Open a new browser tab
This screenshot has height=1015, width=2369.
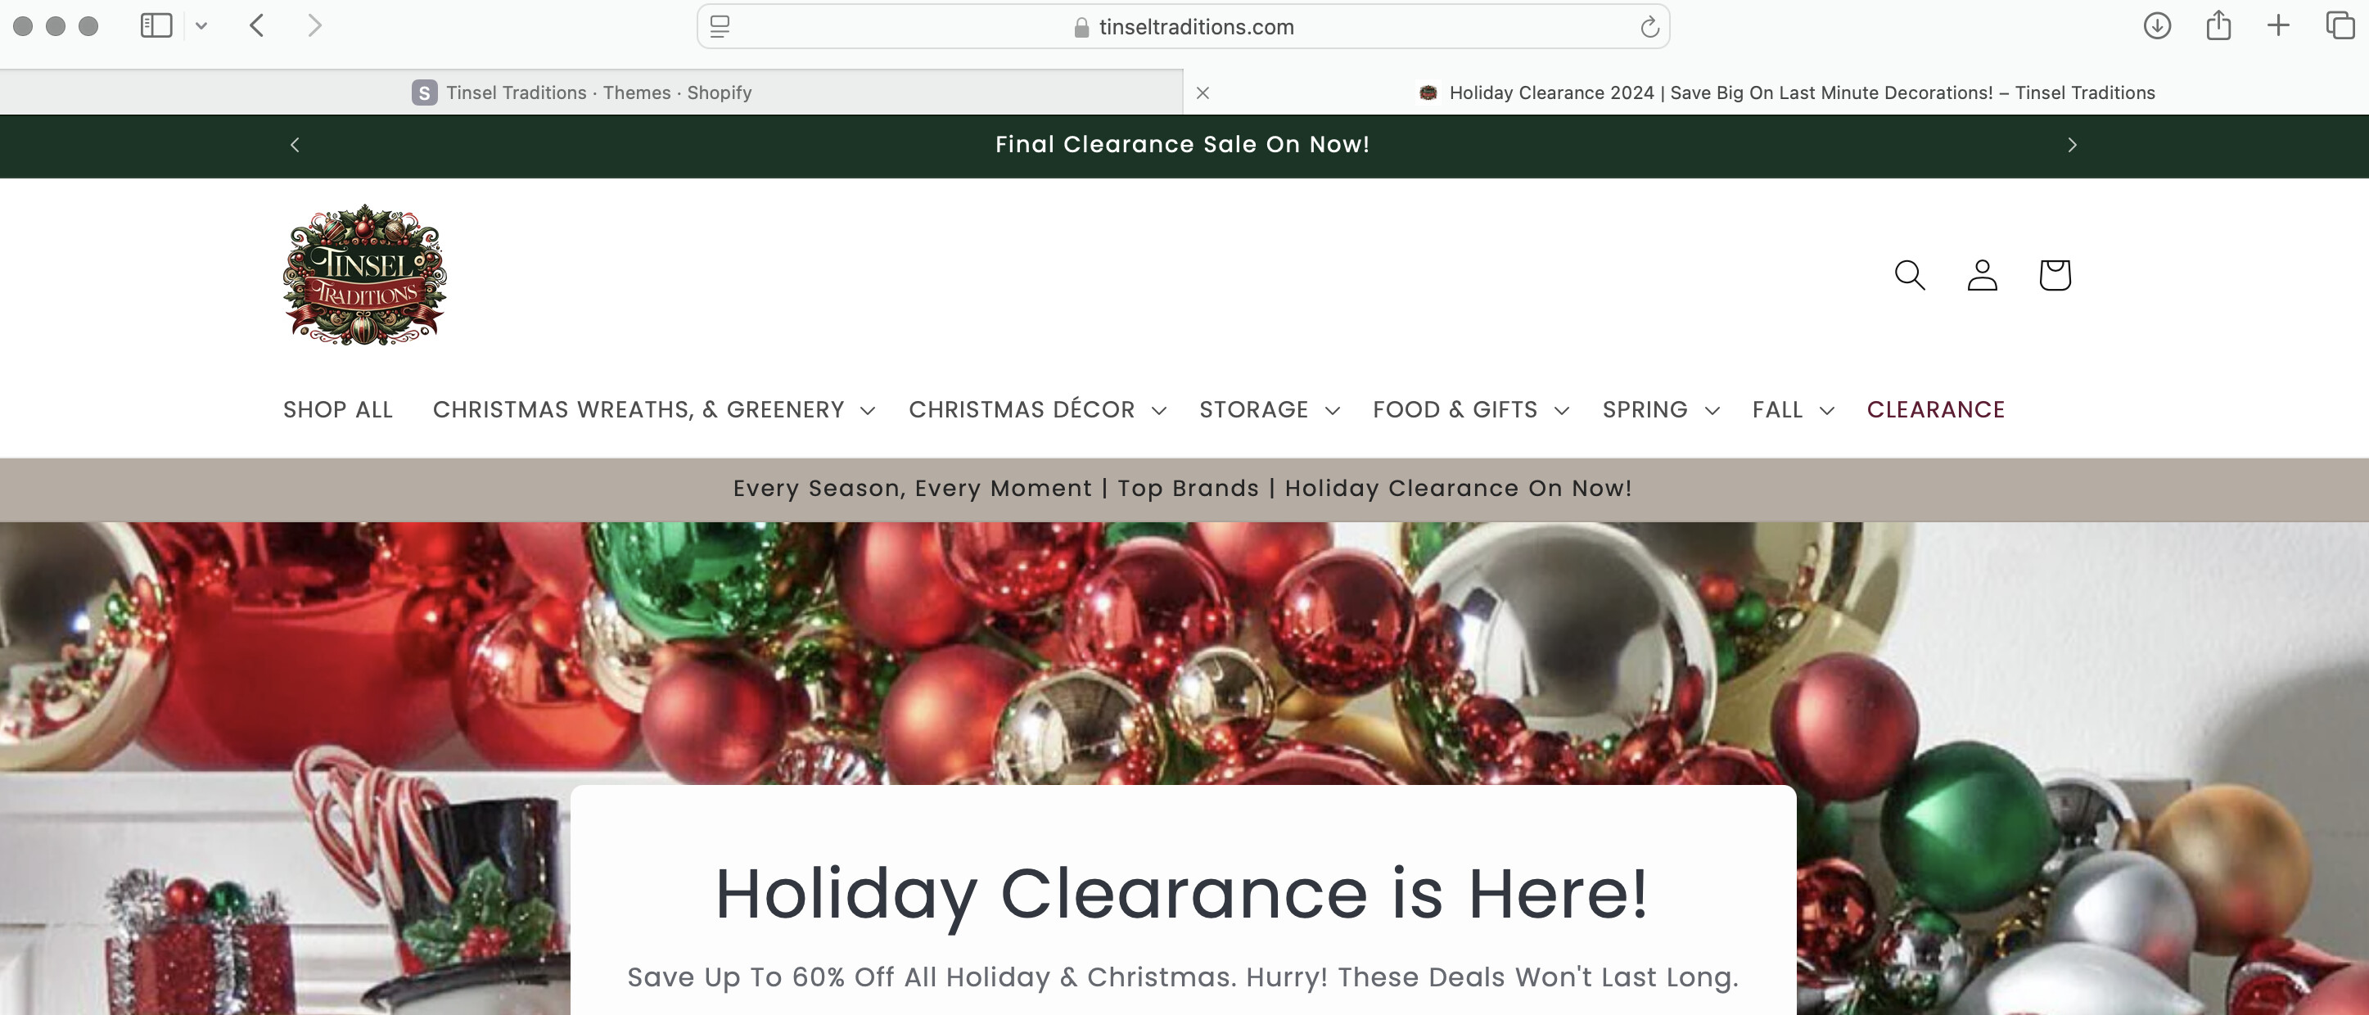click(x=2278, y=25)
